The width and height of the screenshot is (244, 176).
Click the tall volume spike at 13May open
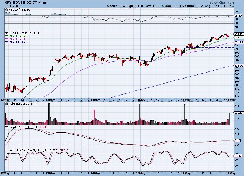(49, 114)
